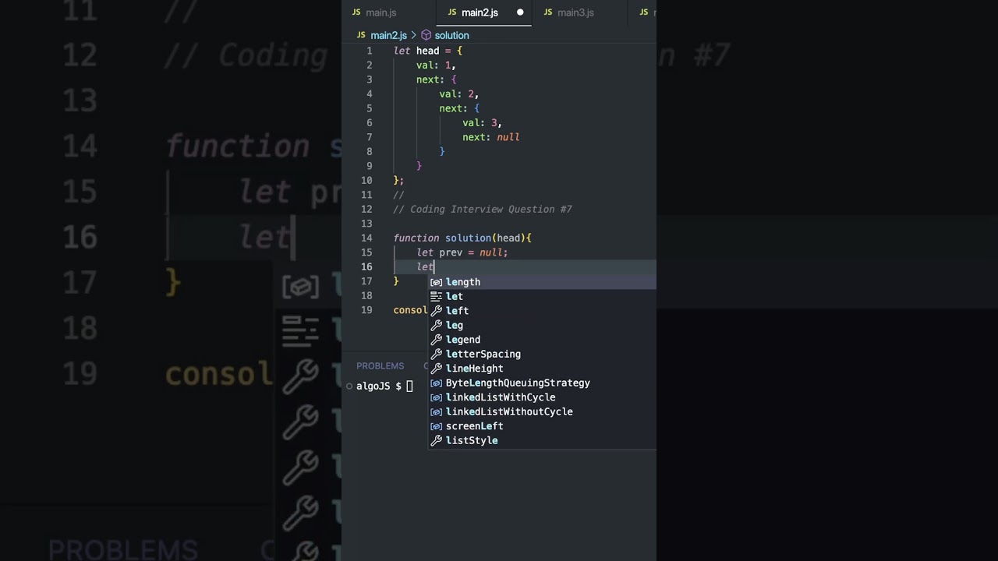Click line number 1 in the gutter
The width and height of the screenshot is (998, 561).
pos(369,51)
